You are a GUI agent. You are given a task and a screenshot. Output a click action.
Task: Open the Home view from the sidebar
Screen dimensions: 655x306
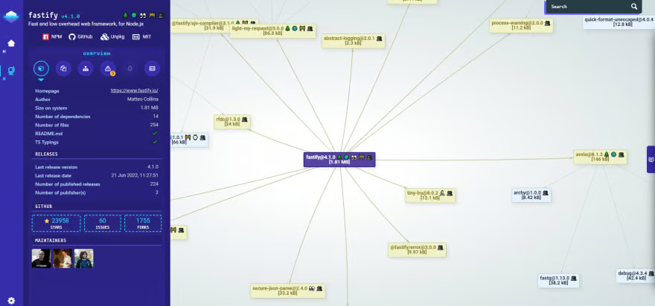[11, 43]
